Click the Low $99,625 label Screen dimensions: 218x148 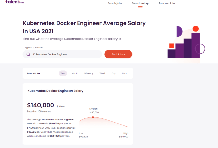(x=83, y=135)
